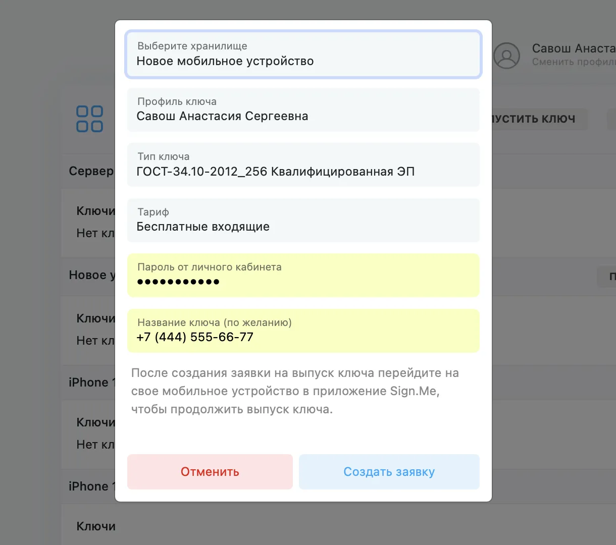Click the "Название ключа (по желанию)" field
Screen dimensions: 616x545
tap(303, 331)
